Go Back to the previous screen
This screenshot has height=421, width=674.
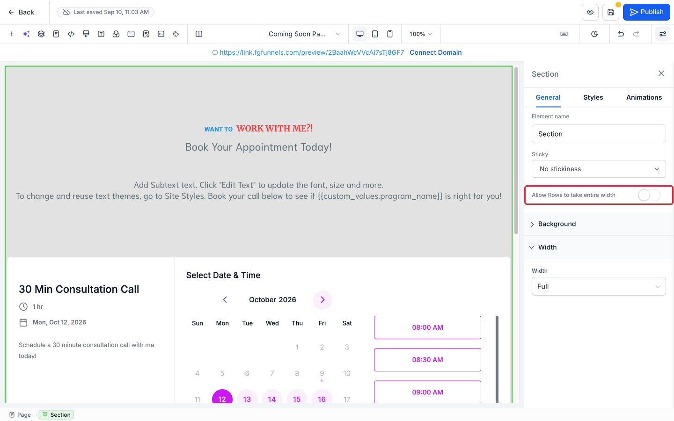(22, 12)
